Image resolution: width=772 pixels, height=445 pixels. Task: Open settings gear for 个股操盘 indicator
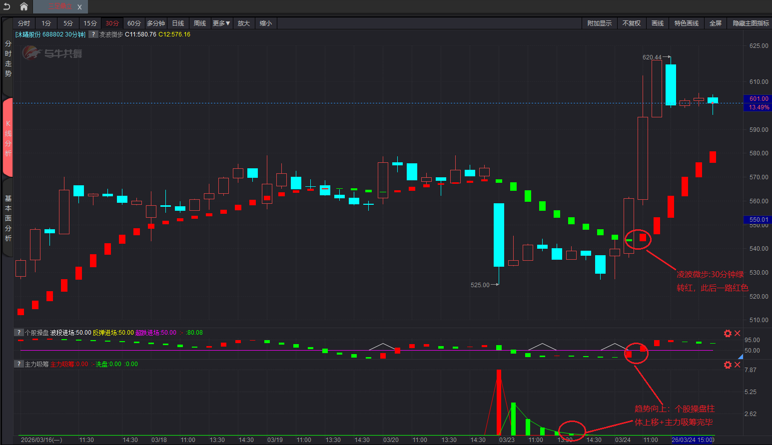[x=728, y=333]
